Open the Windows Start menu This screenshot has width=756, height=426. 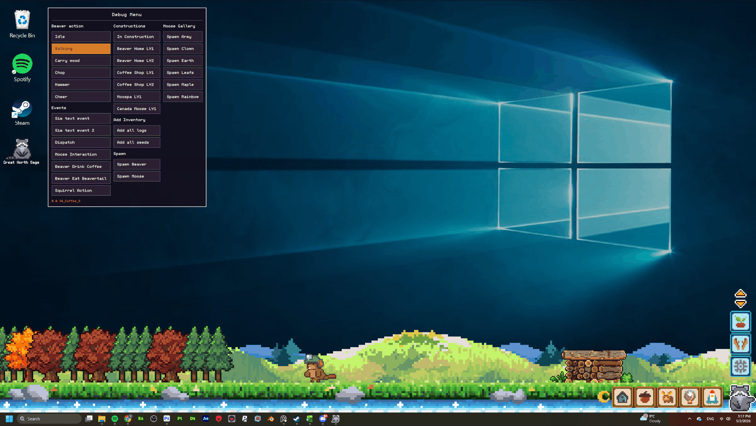[x=9, y=419]
